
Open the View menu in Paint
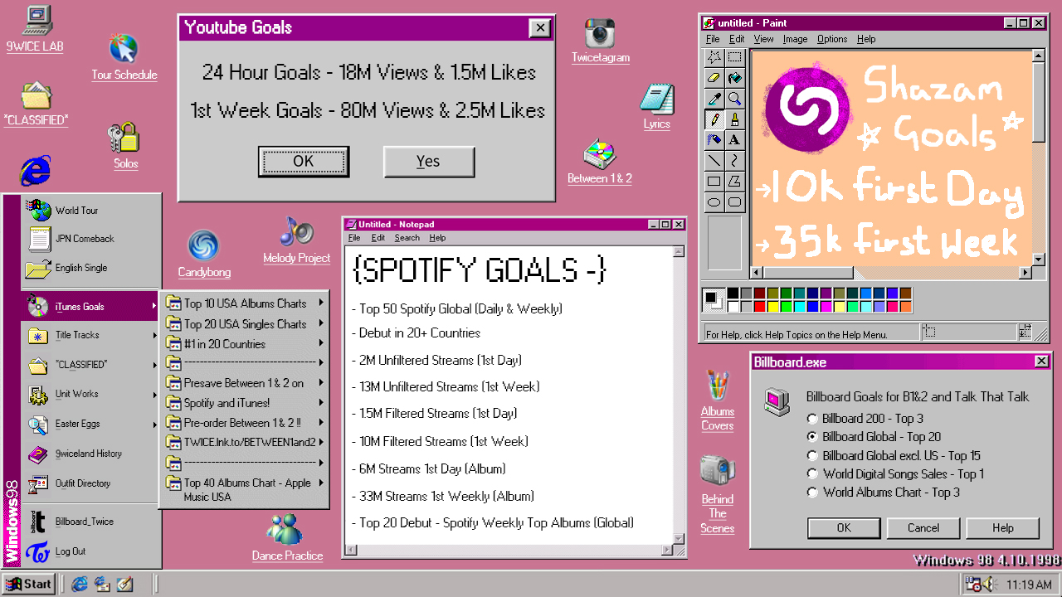[763, 39]
